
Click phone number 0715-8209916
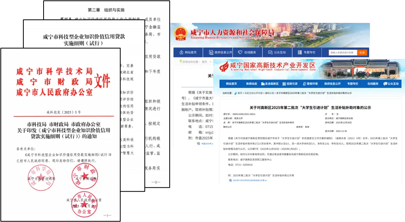point(244,165)
